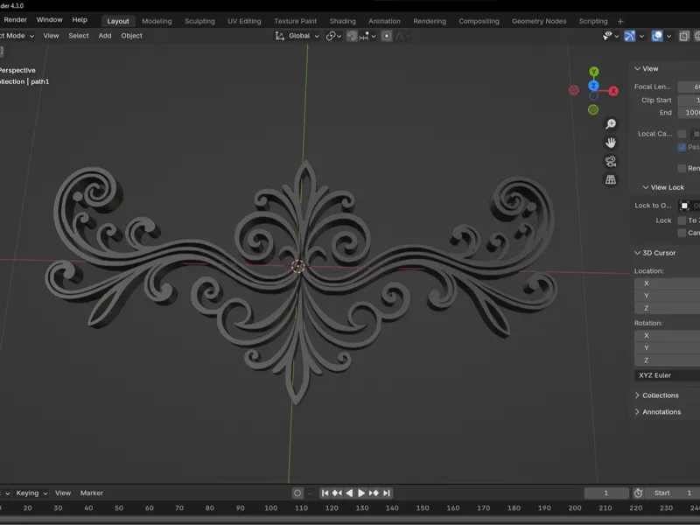This screenshot has width=700, height=525.
Task: Open the viewport View menu
Action: [51, 36]
